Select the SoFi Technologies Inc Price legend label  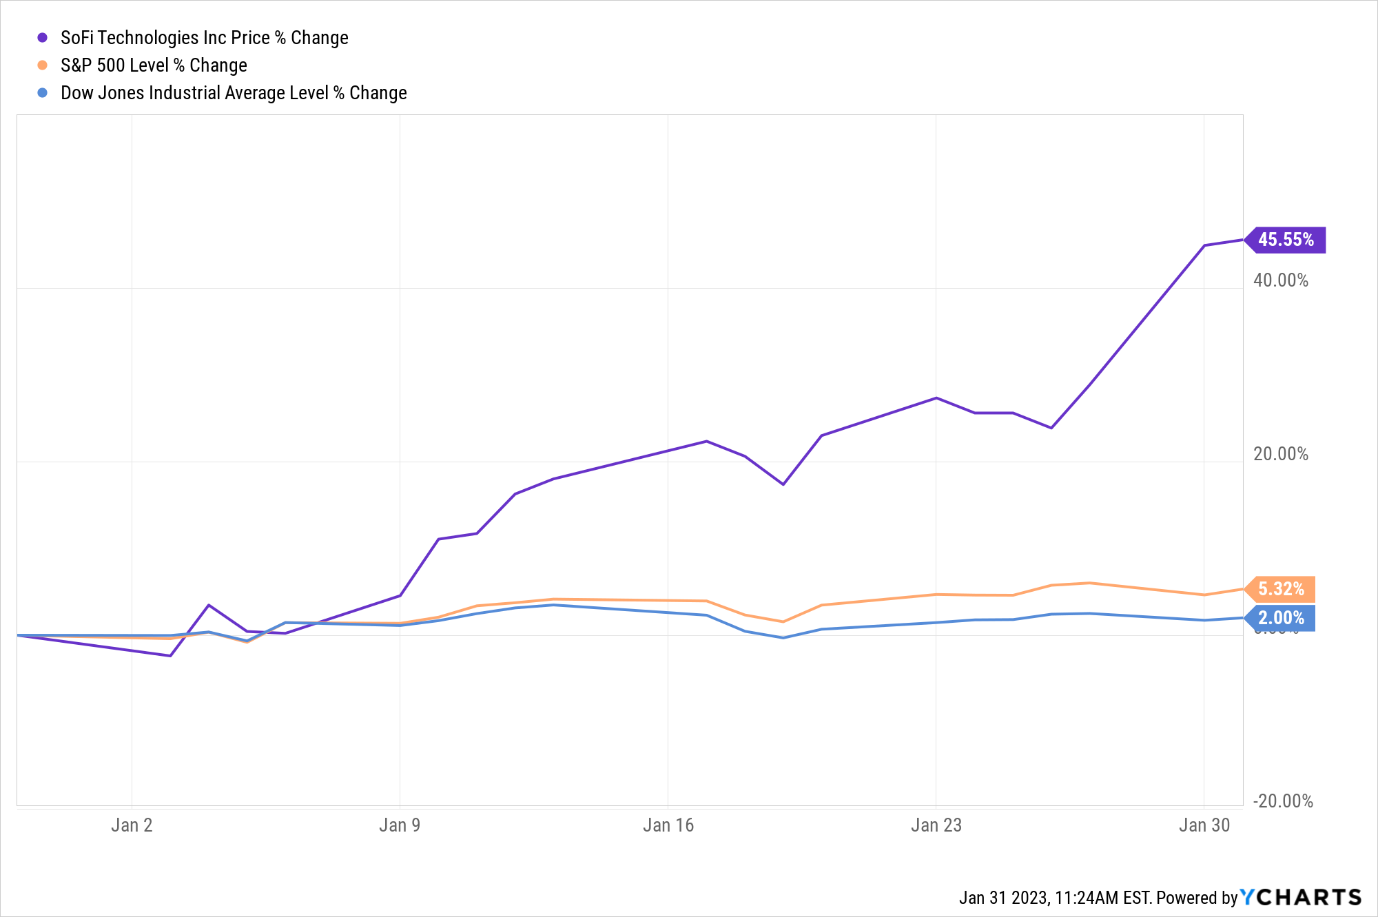(x=204, y=38)
